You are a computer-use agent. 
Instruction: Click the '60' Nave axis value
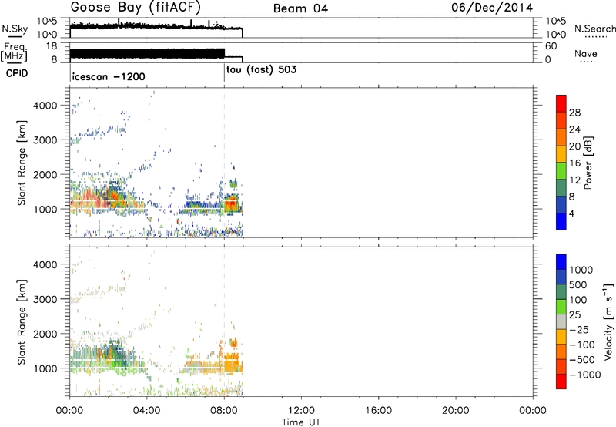coord(551,46)
